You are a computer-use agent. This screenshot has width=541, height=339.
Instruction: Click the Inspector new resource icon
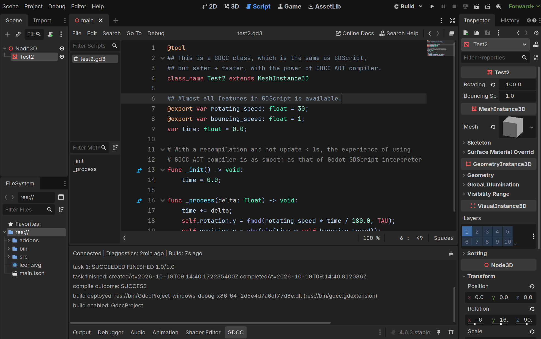[x=466, y=33]
